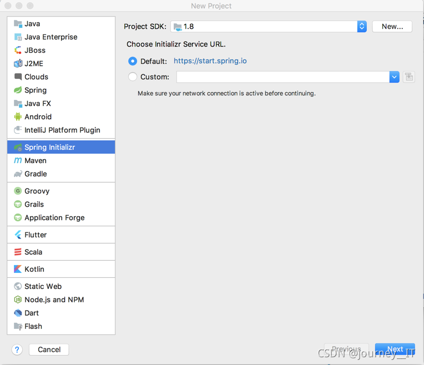Choose Java Enterprise project type
The width and height of the screenshot is (424, 365).
tap(61, 37)
